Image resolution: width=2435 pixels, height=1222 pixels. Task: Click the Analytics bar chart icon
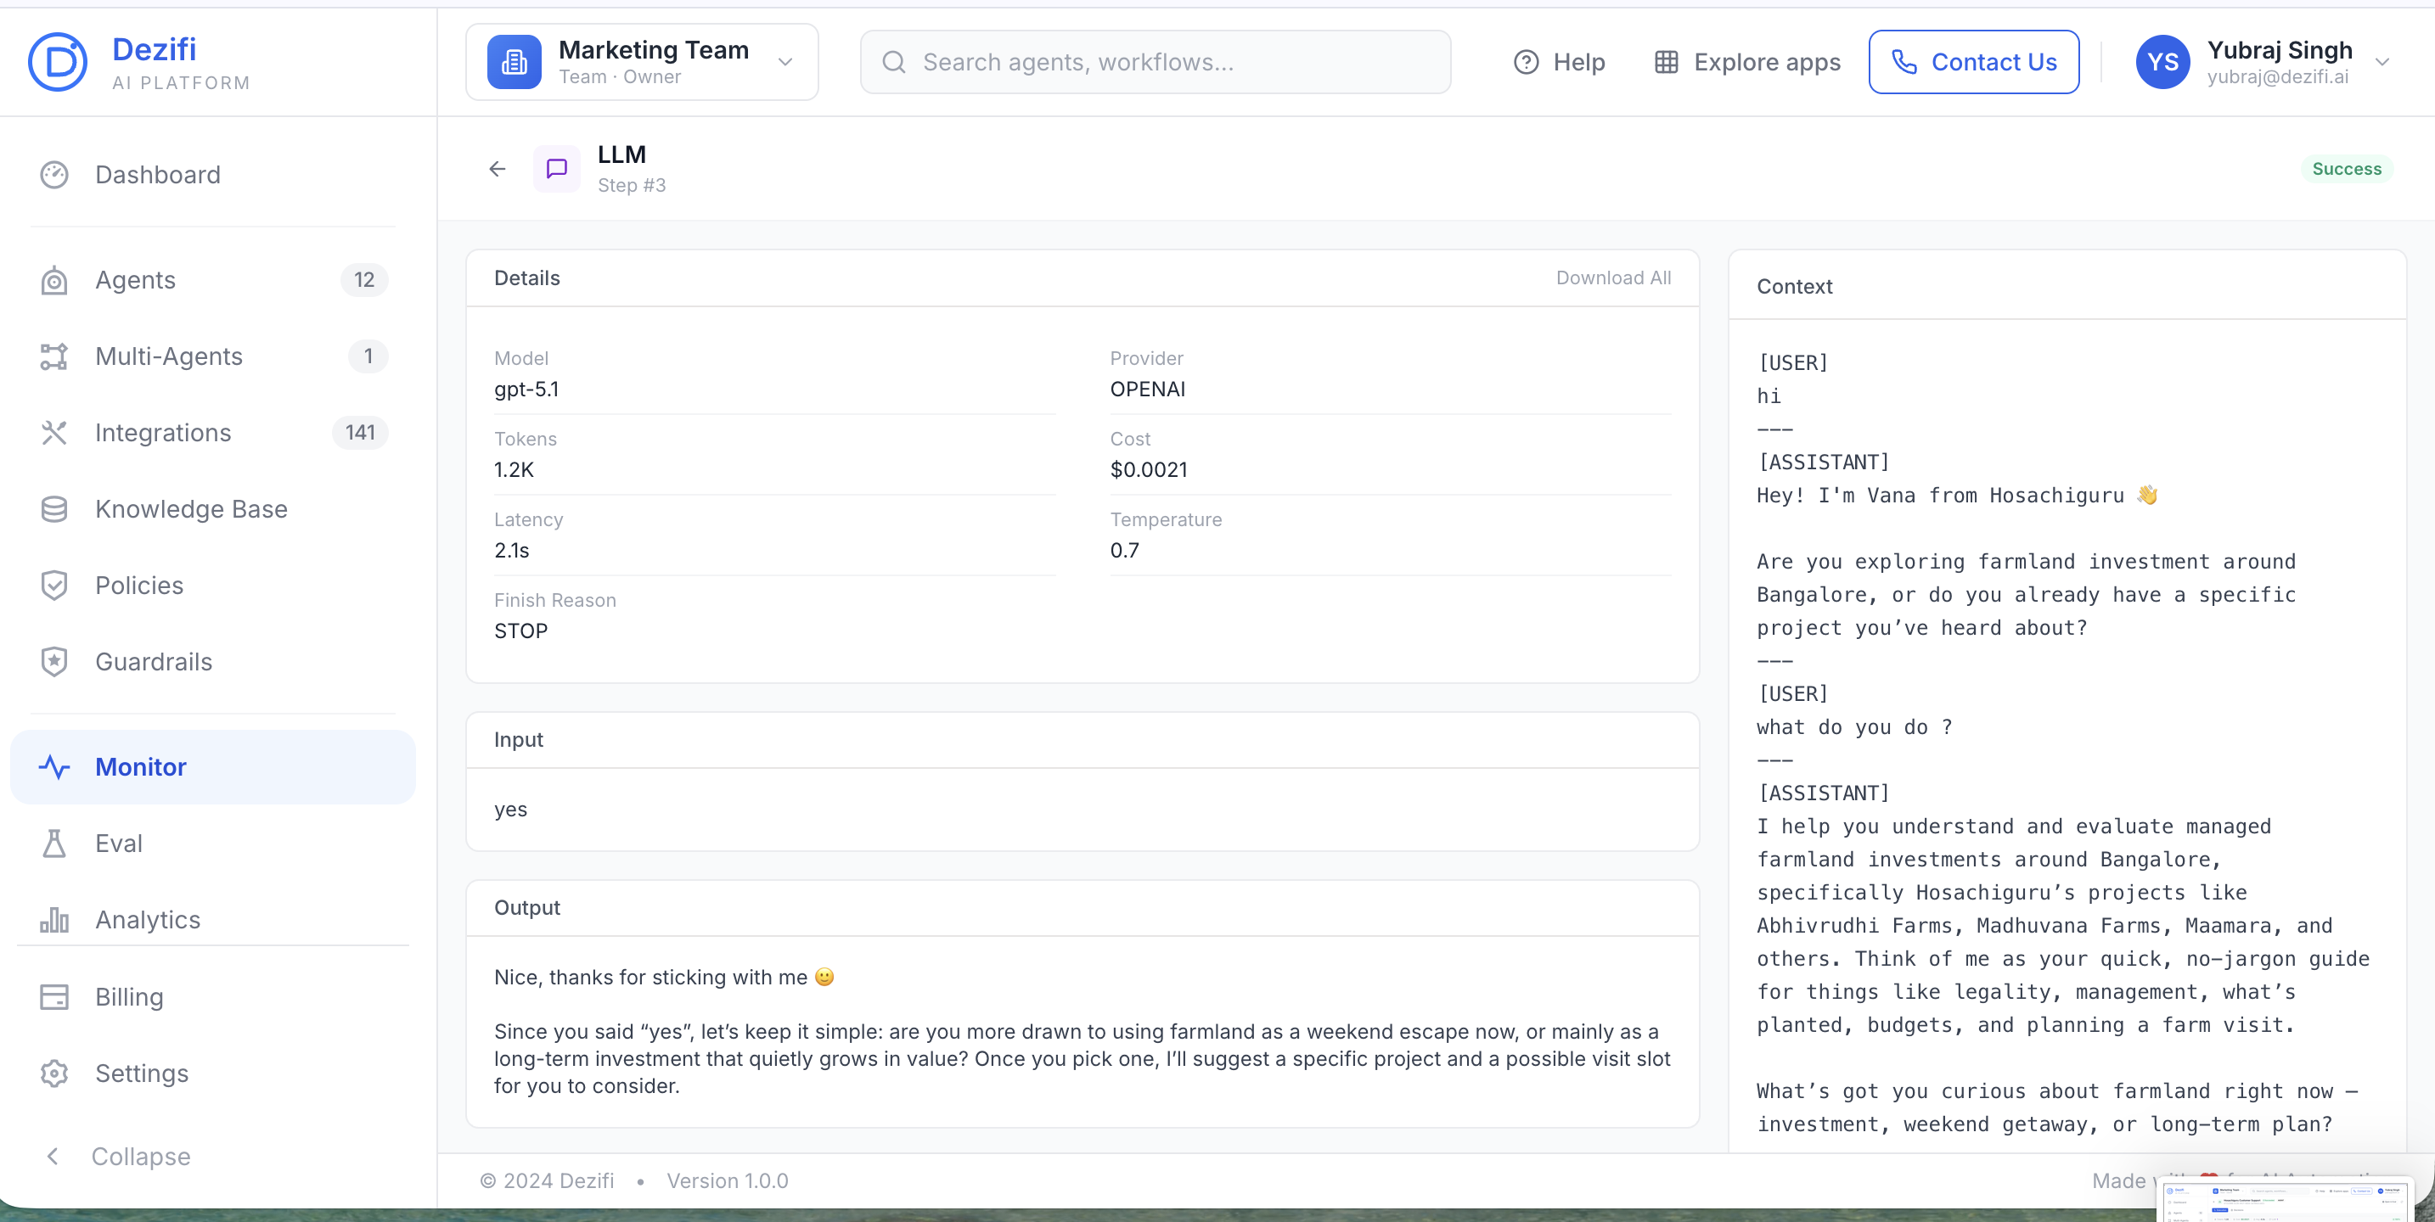pos(53,920)
